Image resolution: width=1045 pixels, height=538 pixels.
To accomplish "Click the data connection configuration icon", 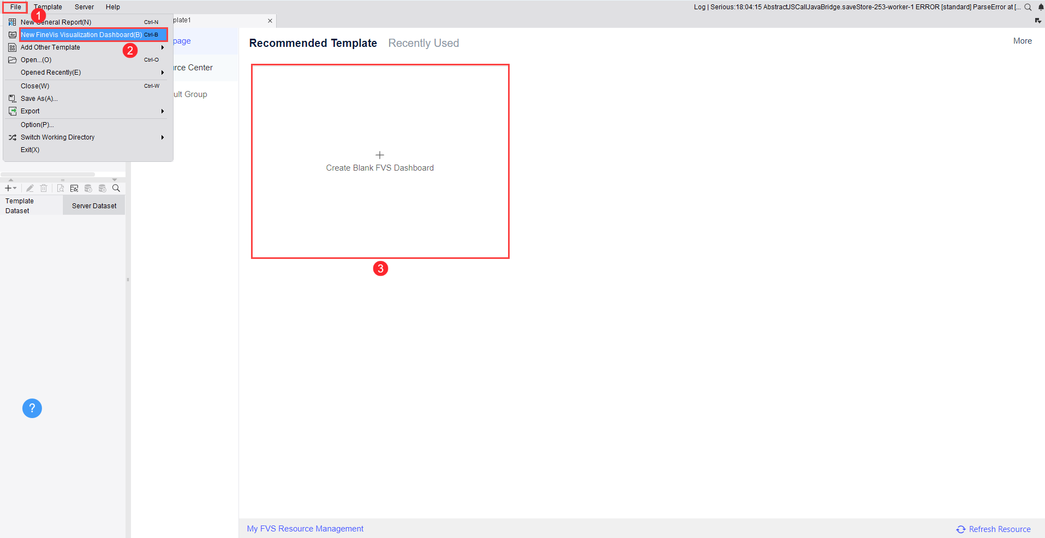I will coord(74,188).
